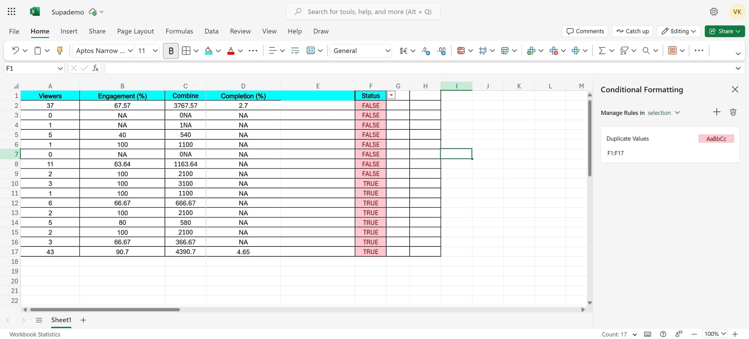Click the Increase Decimal icon
Screen dimensions: 749x339
coord(442,50)
